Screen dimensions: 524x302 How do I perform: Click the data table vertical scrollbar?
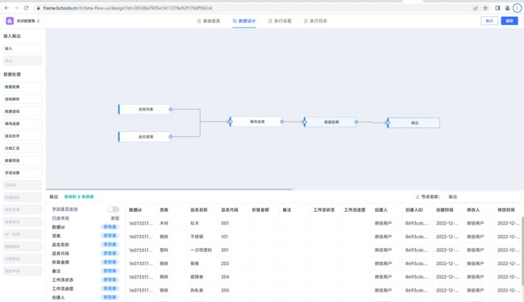522,251
